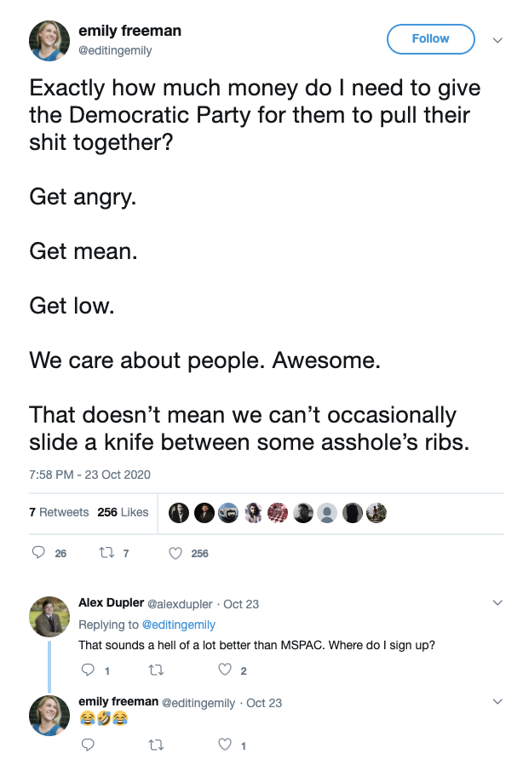Open the @editingemily mention link
The width and height of the screenshot is (523, 760).
pos(178,625)
